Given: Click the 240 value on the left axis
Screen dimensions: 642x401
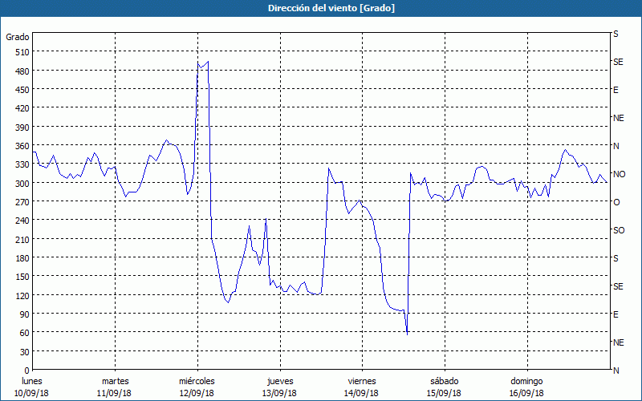Looking at the screenshot, I should click(22, 221).
